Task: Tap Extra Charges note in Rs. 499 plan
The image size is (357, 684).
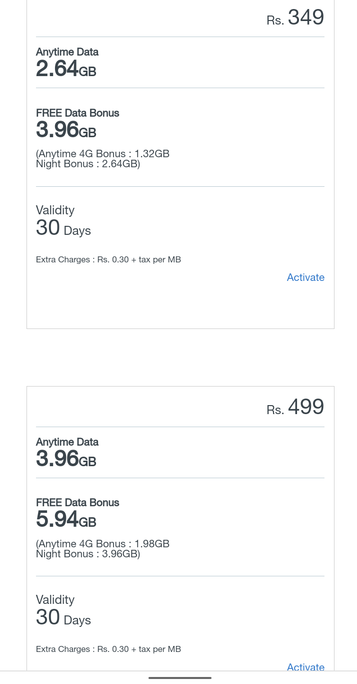Action: pyautogui.click(x=108, y=649)
